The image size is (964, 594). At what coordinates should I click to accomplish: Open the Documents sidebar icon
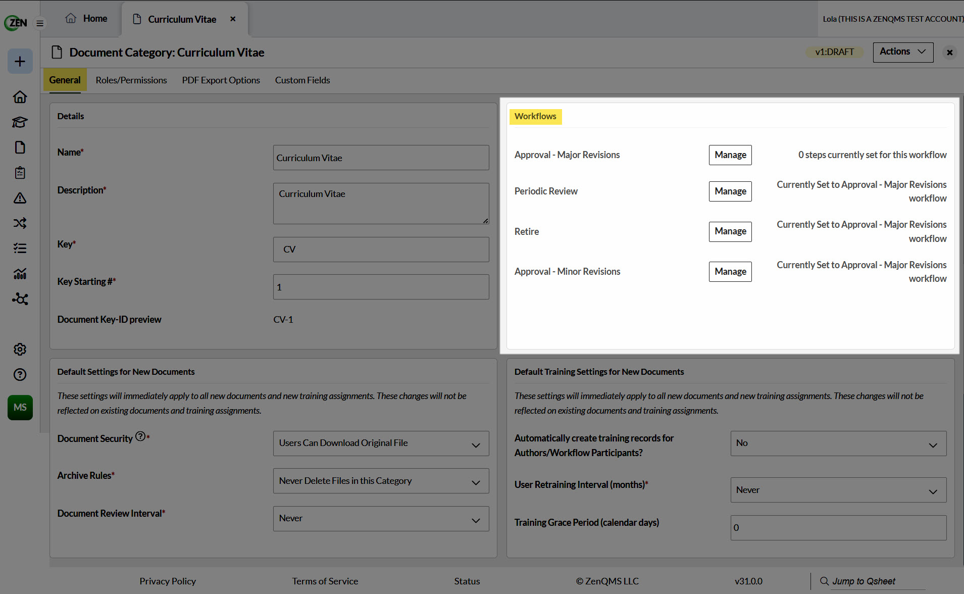(x=20, y=147)
